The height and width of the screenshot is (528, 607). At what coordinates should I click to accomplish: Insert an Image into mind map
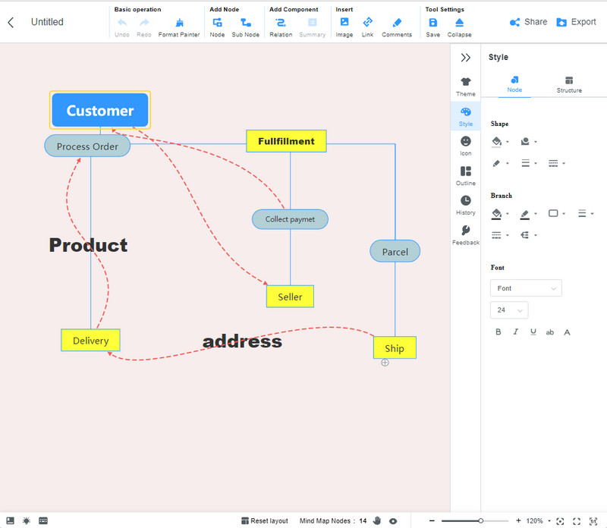pyautogui.click(x=344, y=27)
